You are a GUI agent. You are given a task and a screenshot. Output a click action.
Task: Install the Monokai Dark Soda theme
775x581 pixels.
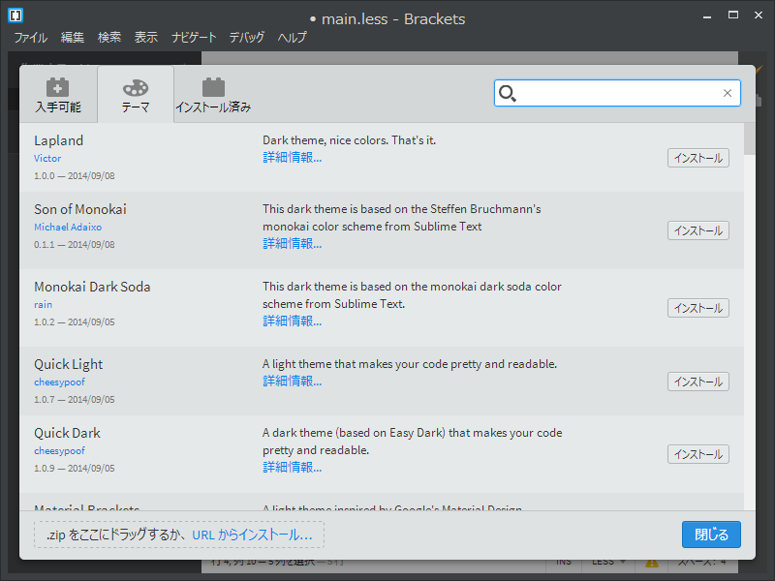[x=697, y=308]
